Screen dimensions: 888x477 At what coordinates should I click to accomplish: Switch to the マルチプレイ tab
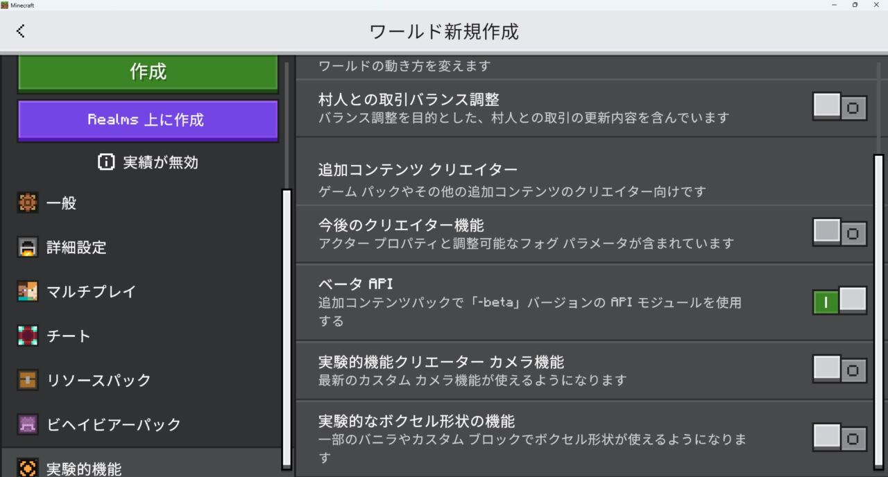tap(142, 292)
